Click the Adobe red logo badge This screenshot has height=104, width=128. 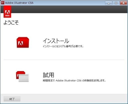7,12
